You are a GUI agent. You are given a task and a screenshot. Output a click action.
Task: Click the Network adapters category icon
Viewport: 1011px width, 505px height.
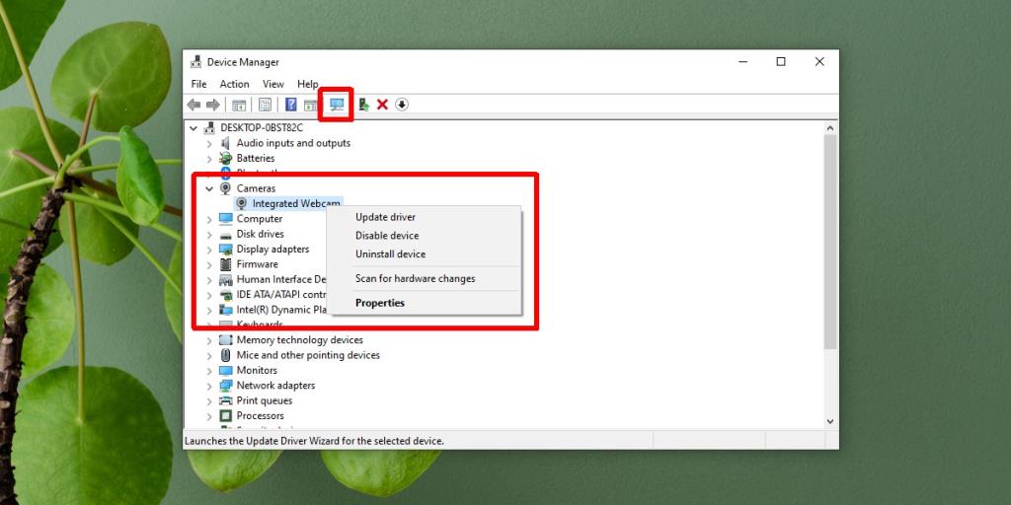point(226,386)
